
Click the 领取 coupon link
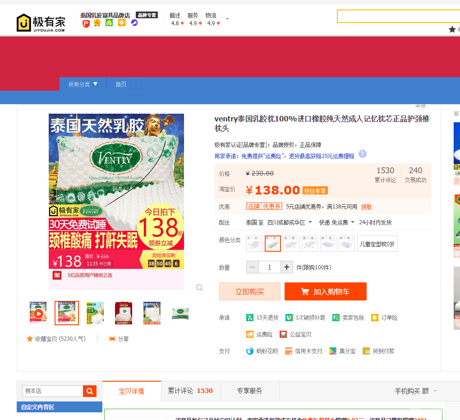click(x=366, y=207)
